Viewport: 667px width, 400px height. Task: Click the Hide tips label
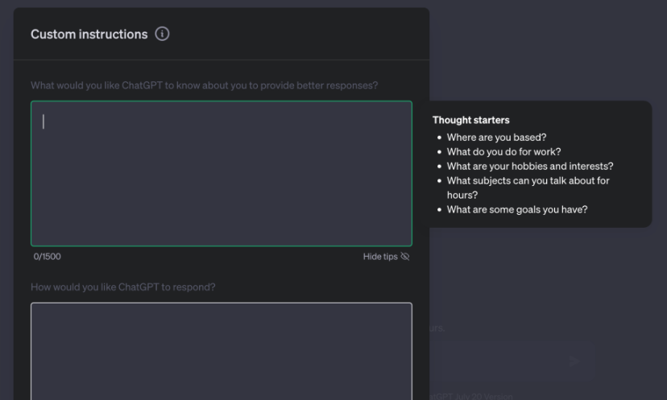[x=380, y=256]
